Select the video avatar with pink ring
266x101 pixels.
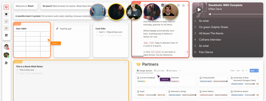(x=98, y=12)
